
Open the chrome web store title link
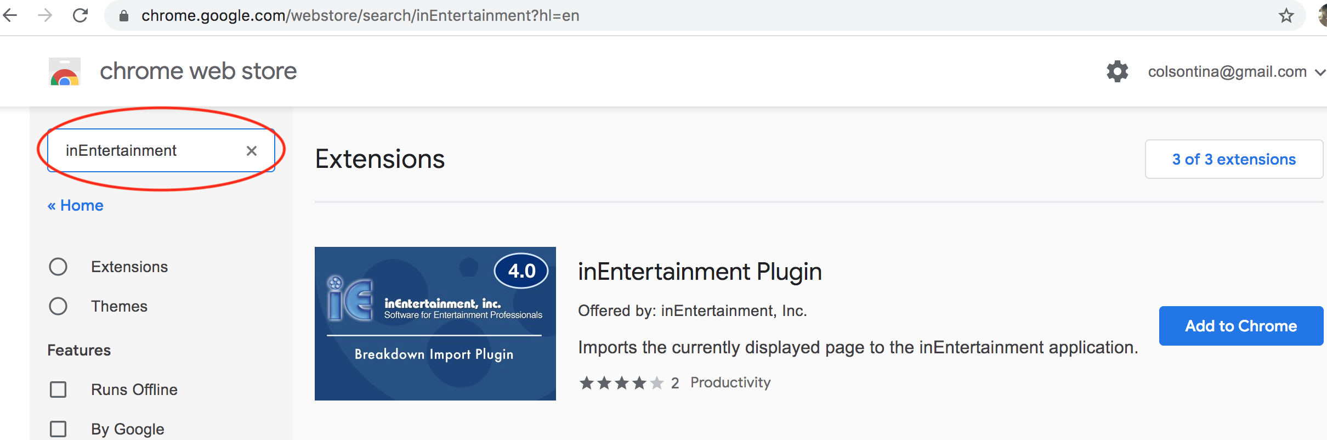198,71
